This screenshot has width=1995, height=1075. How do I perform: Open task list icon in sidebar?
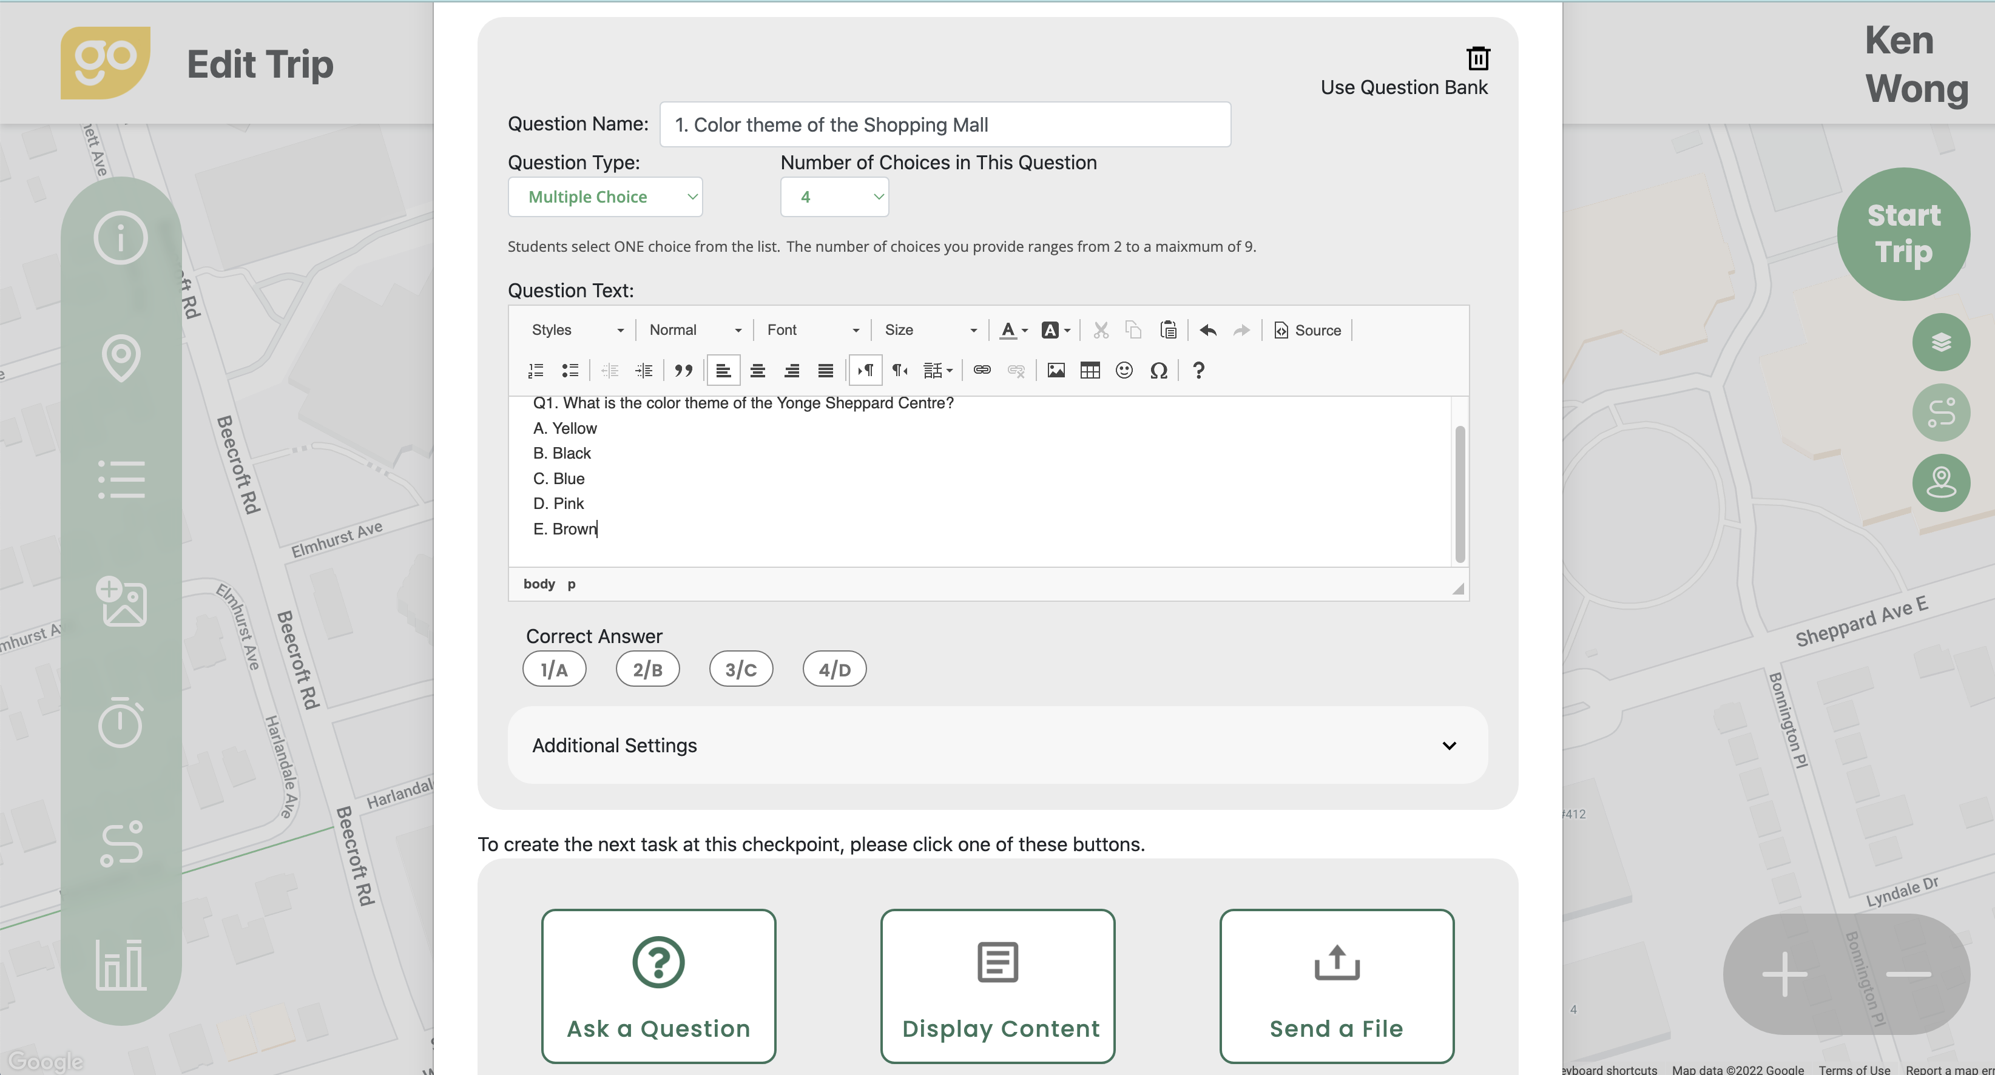(121, 479)
